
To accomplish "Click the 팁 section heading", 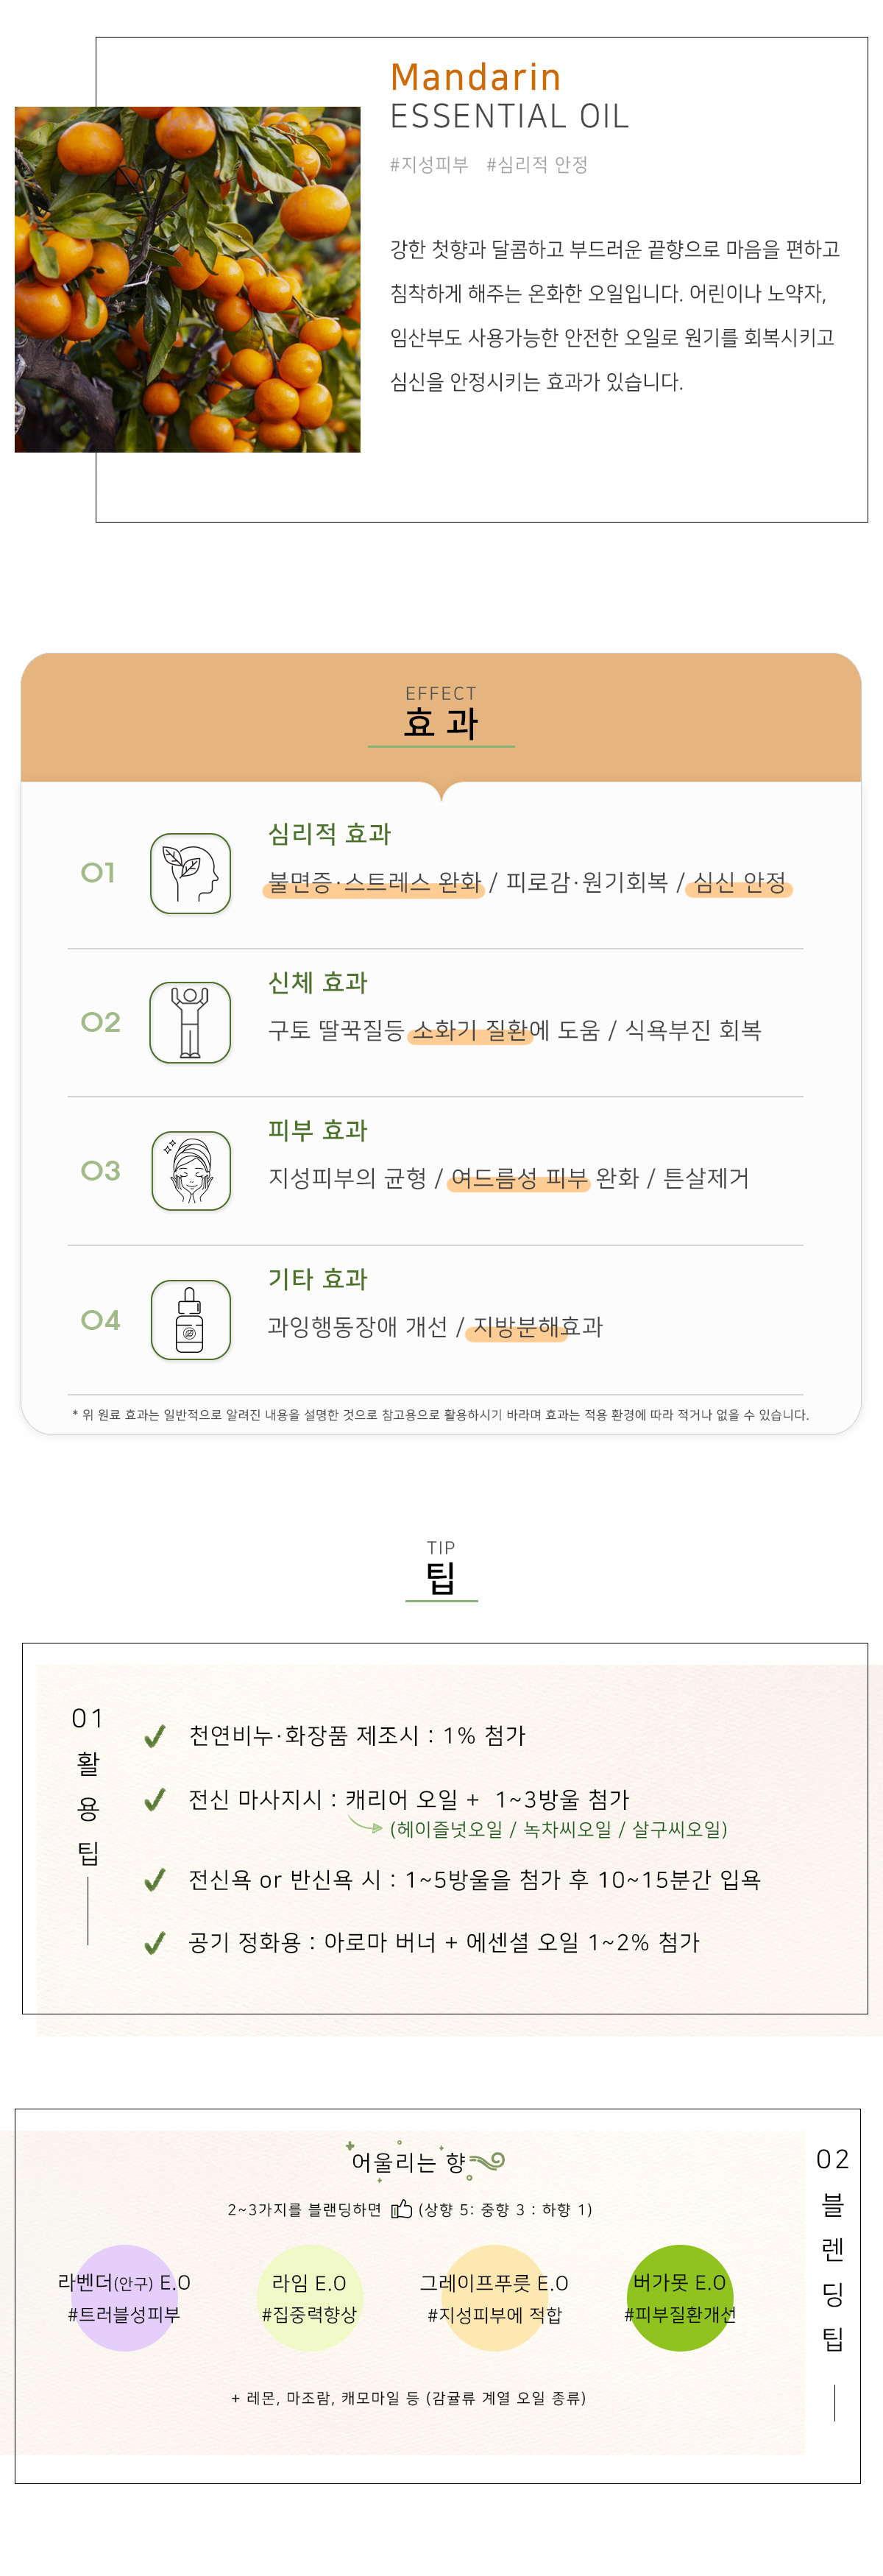I will coord(441,1578).
